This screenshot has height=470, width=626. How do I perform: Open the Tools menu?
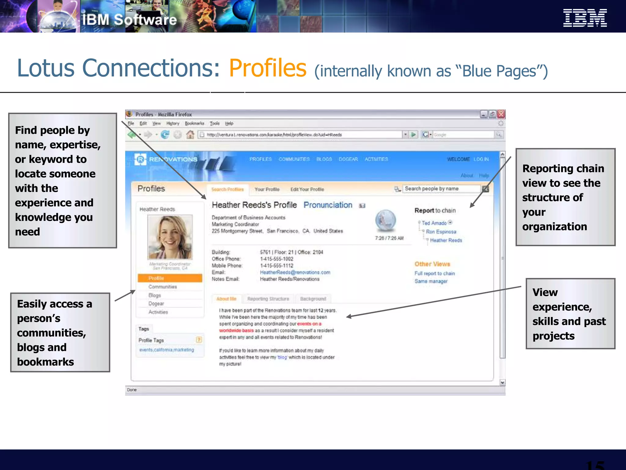(215, 123)
